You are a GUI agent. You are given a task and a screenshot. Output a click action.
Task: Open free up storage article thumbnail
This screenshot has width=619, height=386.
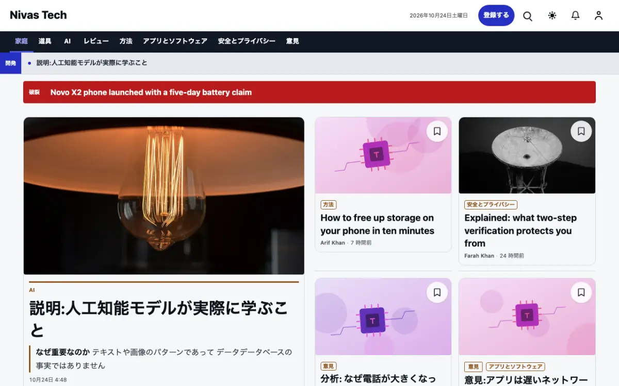[383, 155]
